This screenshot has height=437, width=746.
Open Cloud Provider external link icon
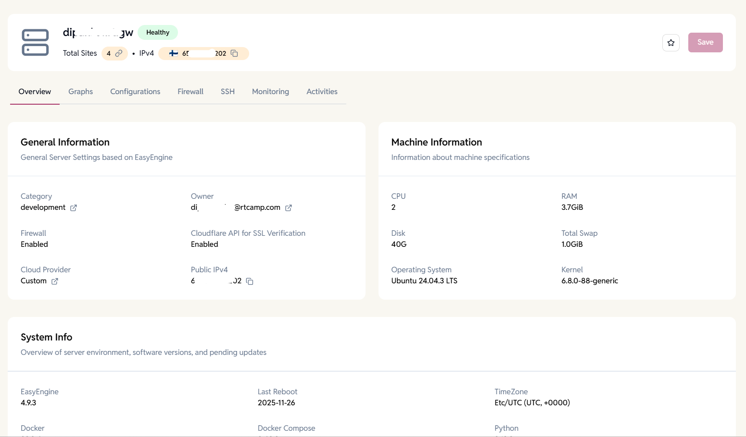tap(55, 281)
